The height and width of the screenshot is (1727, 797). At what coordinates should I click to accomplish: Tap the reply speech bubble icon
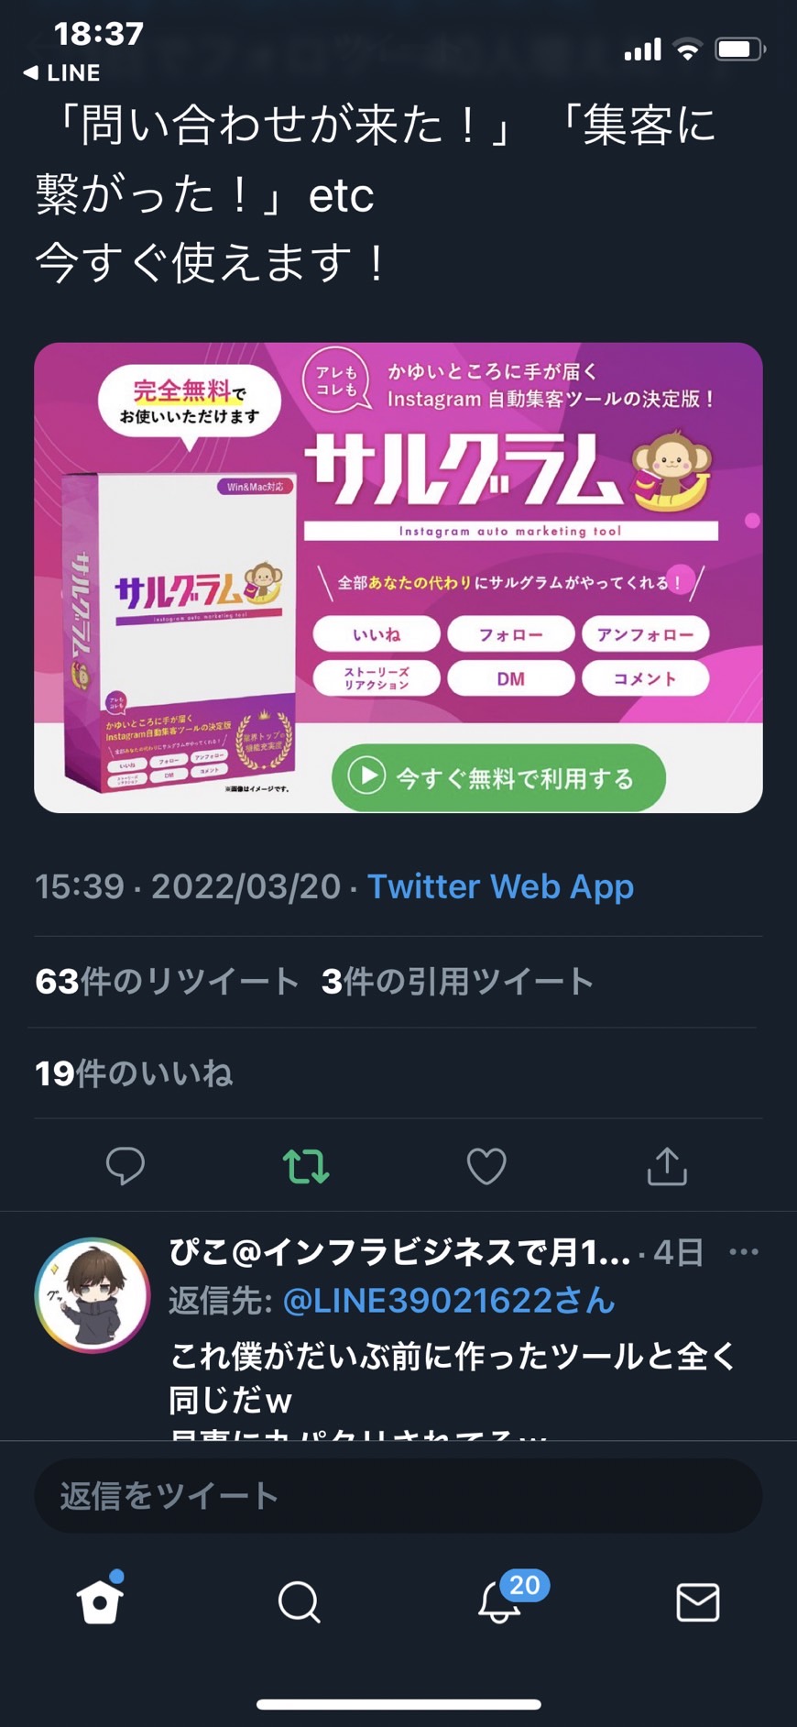pyautogui.click(x=125, y=1166)
